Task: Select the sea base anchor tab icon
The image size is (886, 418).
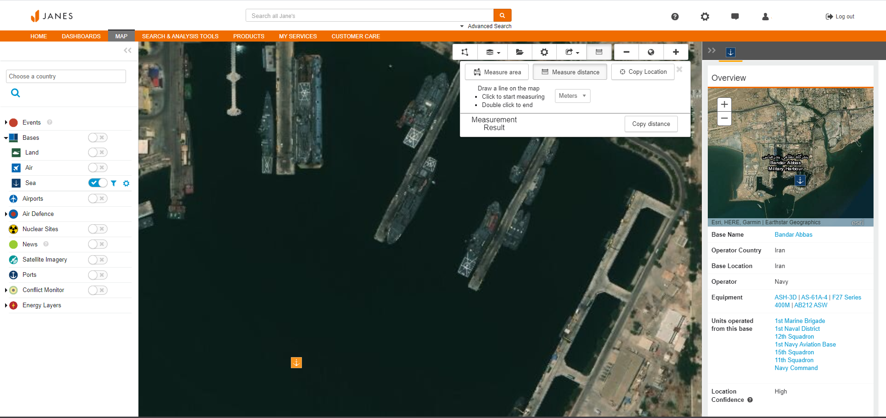Action: click(731, 52)
